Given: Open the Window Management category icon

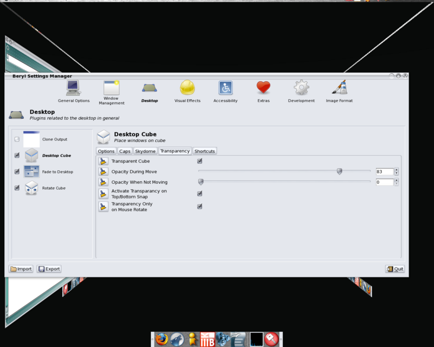Looking at the screenshot, I should [x=111, y=88].
